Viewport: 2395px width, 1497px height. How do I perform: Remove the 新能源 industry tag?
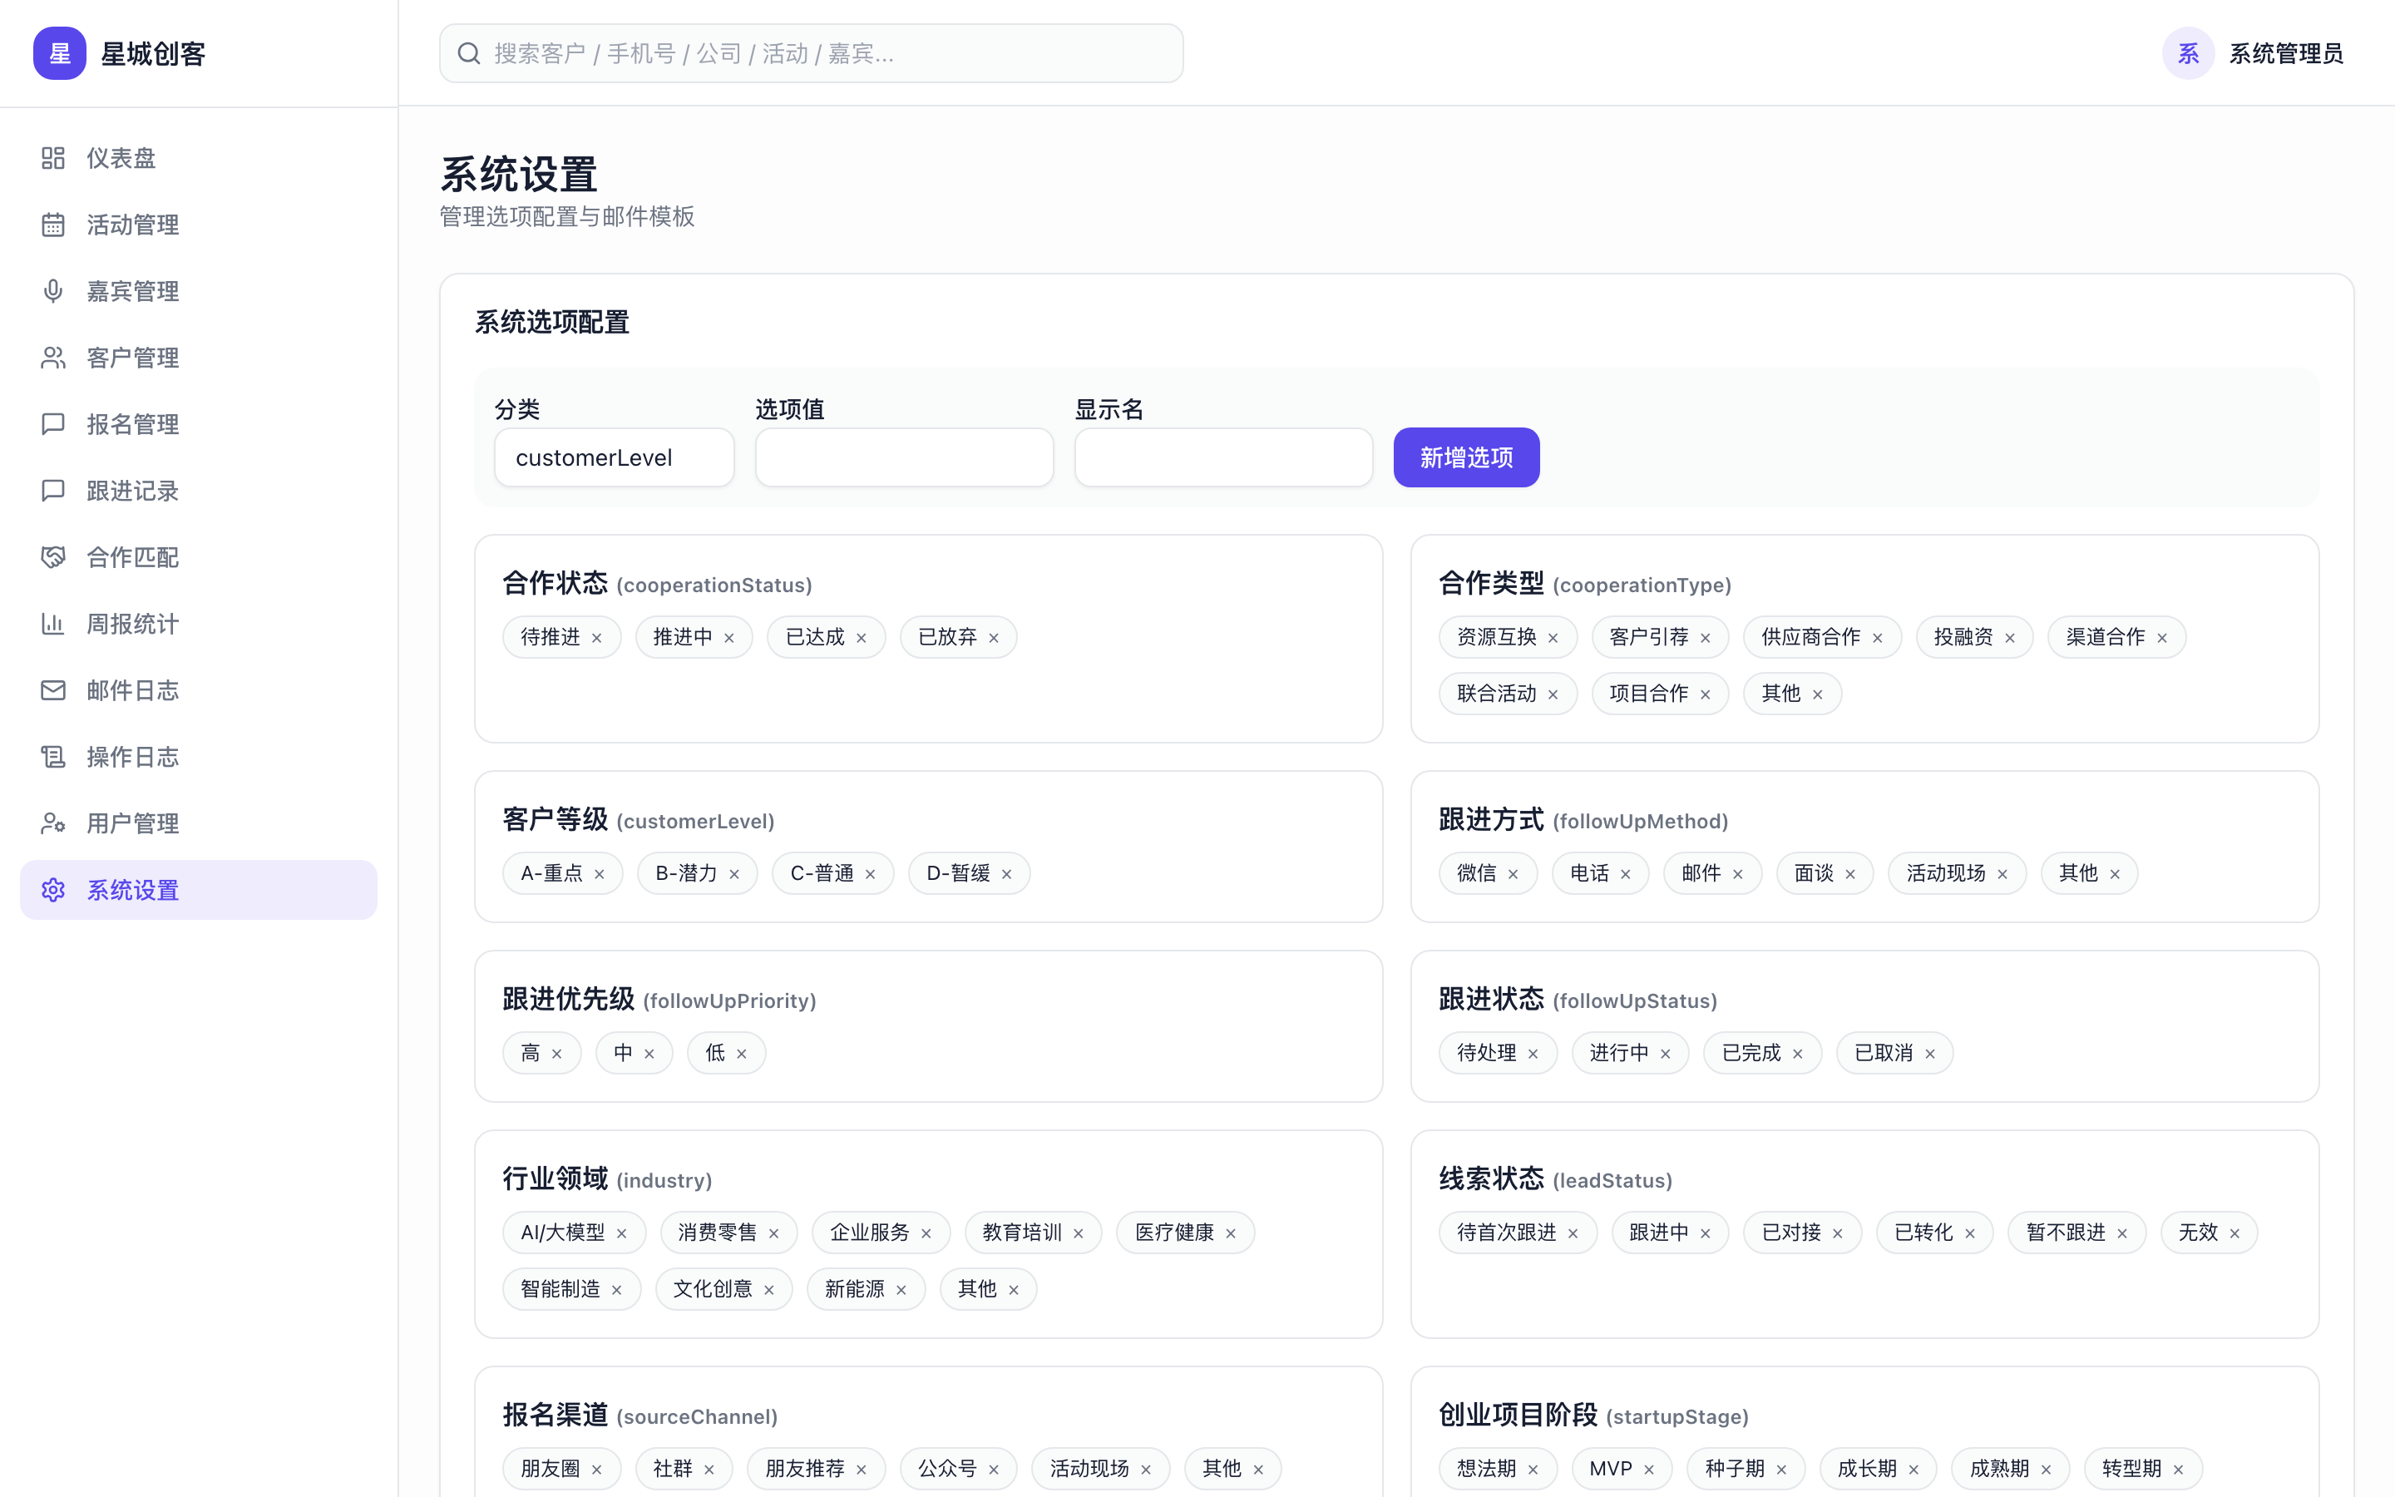point(901,1290)
